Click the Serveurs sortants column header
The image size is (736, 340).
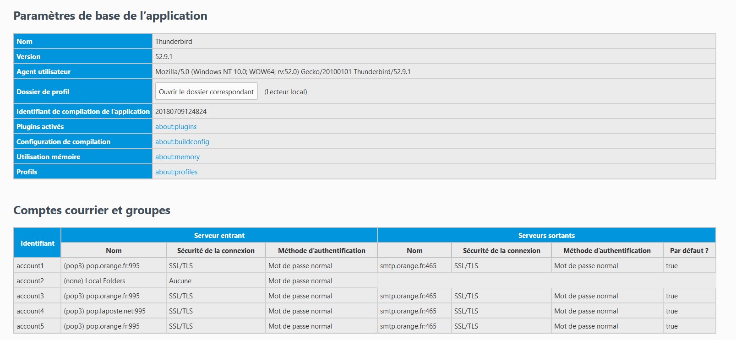tap(546, 236)
